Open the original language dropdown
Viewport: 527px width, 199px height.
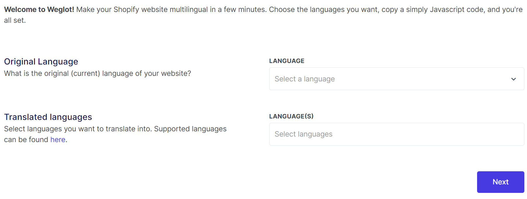point(396,79)
